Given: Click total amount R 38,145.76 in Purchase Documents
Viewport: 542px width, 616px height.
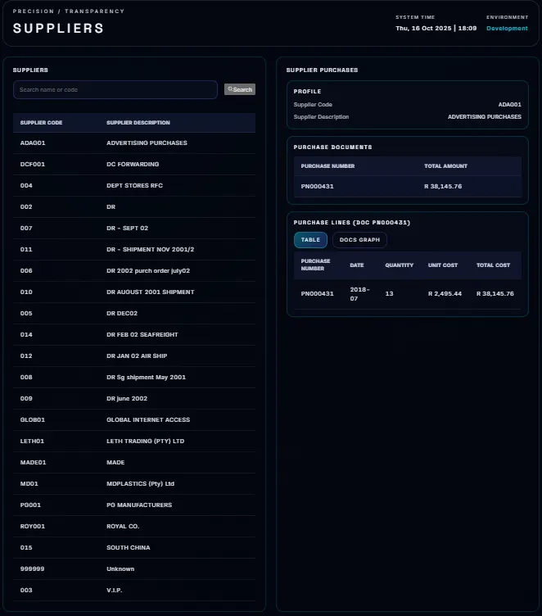Looking at the screenshot, I should click(x=443, y=186).
